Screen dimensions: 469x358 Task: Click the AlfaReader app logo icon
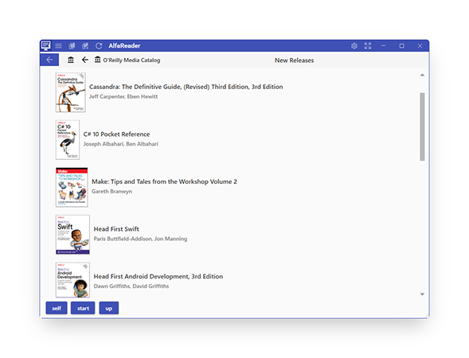tap(45, 45)
